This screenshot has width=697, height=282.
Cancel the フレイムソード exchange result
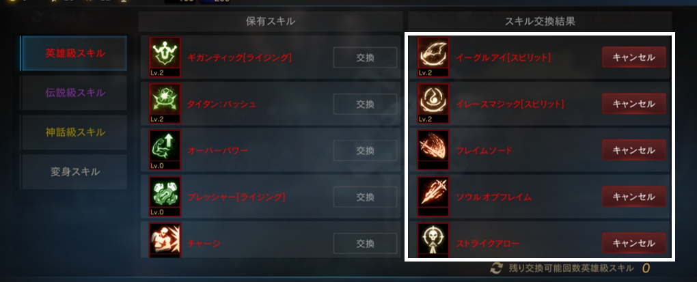click(634, 150)
